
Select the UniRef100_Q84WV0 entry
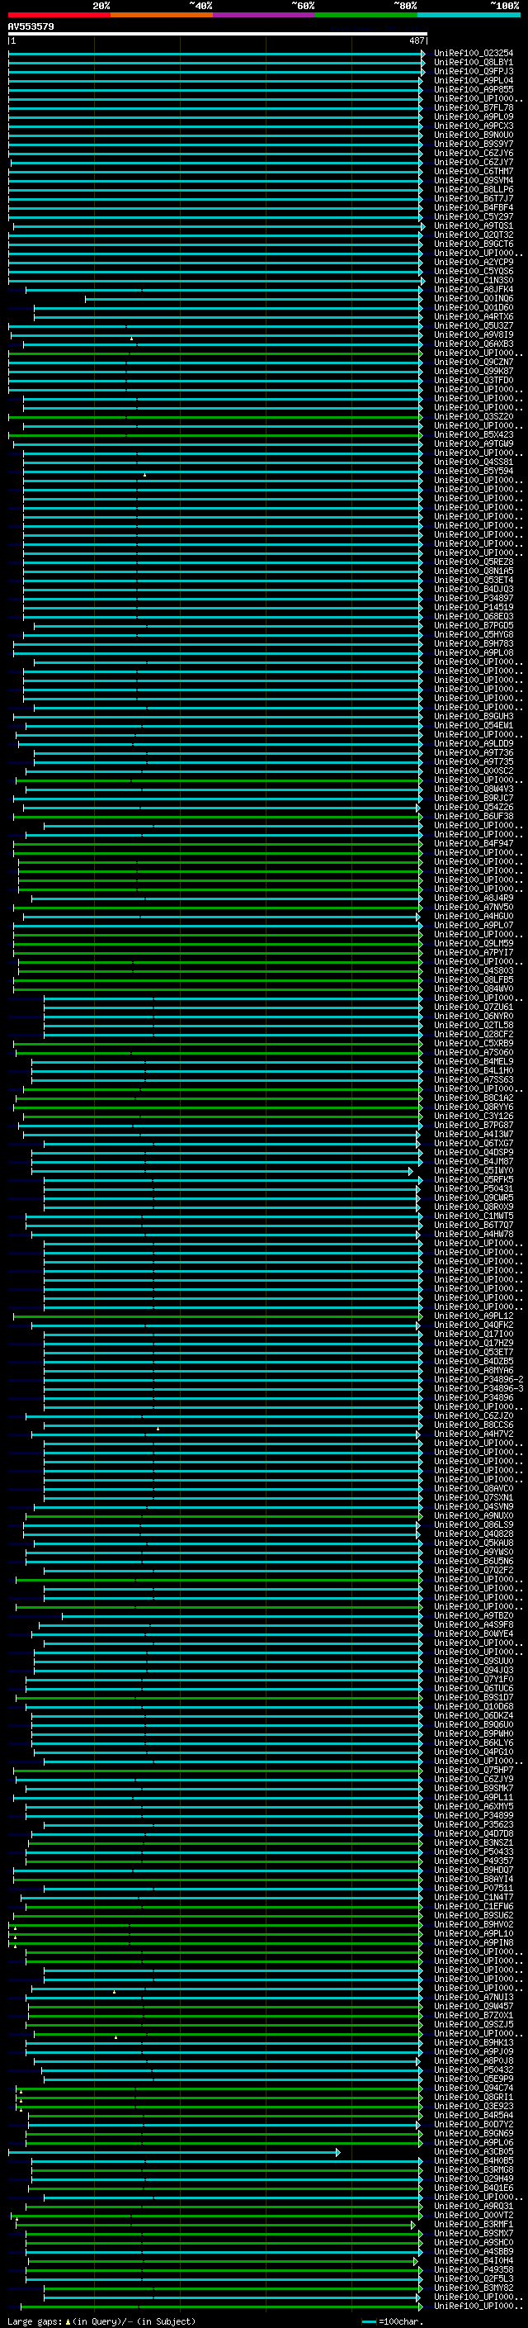[x=473, y=989]
